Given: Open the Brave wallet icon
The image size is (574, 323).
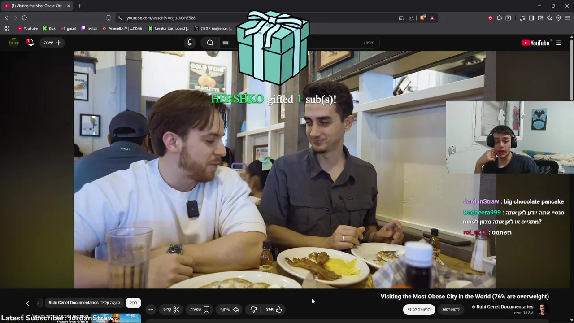Looking at the screenshot, I should (540, 18).
